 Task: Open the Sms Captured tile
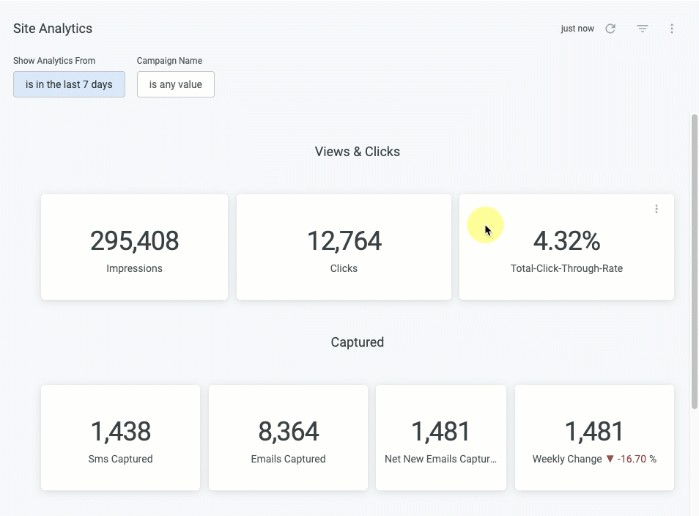(x=120, y=438)
